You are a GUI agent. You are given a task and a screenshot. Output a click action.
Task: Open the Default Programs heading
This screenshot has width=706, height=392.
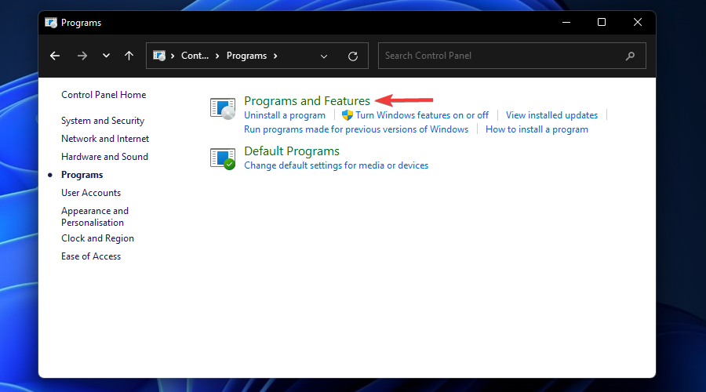(x=292, y=151)
